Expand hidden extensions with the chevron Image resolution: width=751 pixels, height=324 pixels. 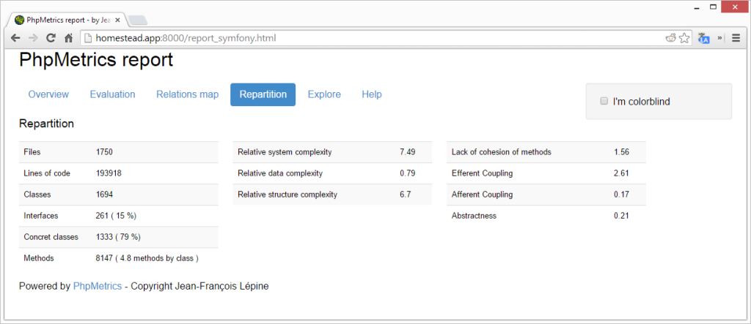pyautogui.click(x=720, y=38)
